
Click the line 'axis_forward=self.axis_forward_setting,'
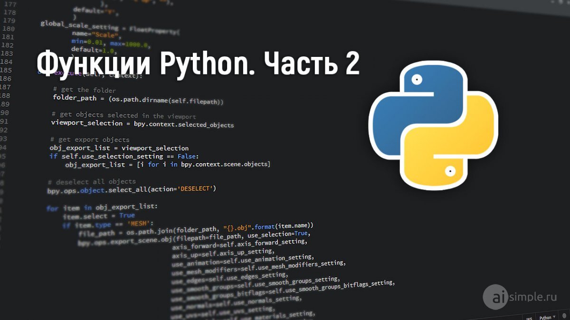[239, 244]
